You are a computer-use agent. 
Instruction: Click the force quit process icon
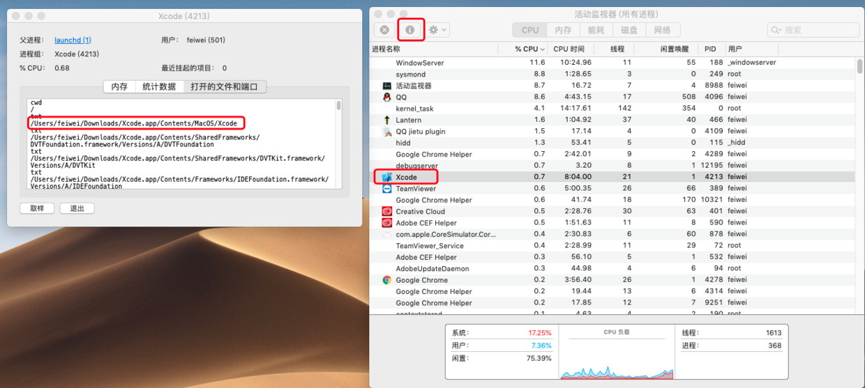tap(384, 30)
